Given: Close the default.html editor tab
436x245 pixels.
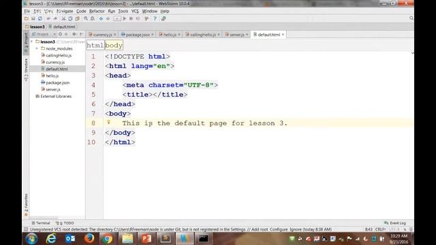Looking at the screenshot, I should tap(283, 35).
